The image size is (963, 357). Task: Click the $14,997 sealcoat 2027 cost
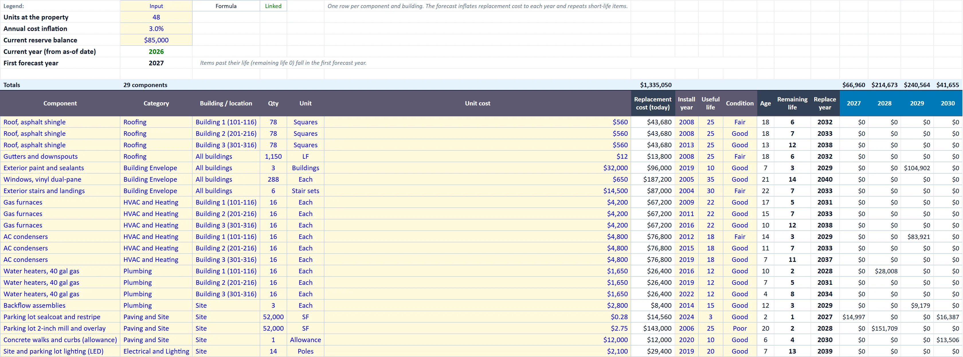(854, 317)
